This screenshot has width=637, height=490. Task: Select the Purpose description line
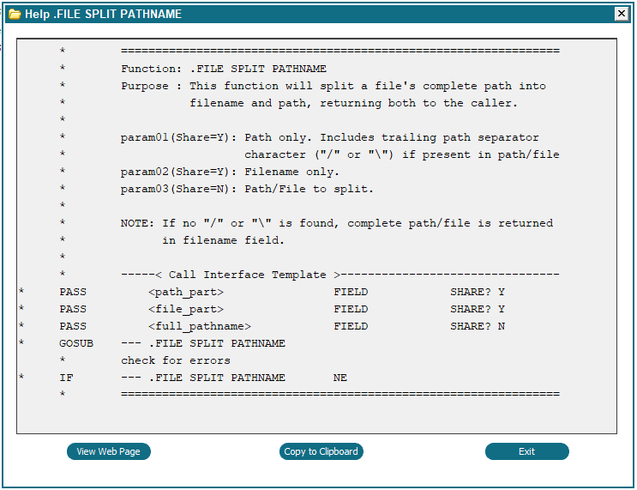pos(334,86)
